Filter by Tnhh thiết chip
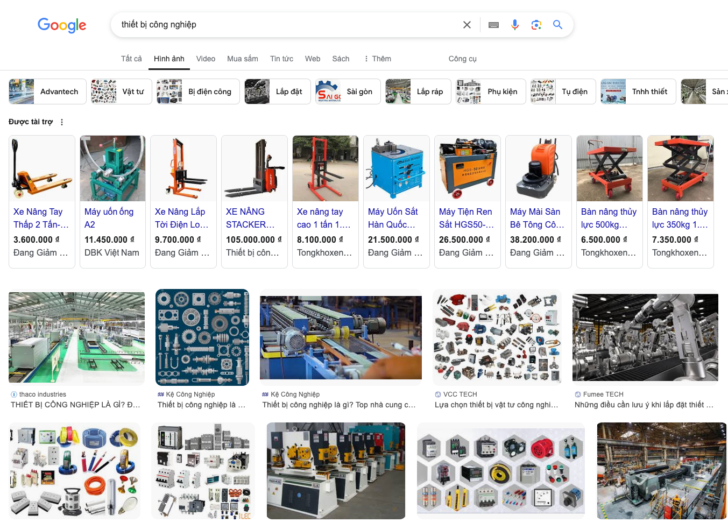728x522 pixels. pyautogui.click(x=638, y=91)
